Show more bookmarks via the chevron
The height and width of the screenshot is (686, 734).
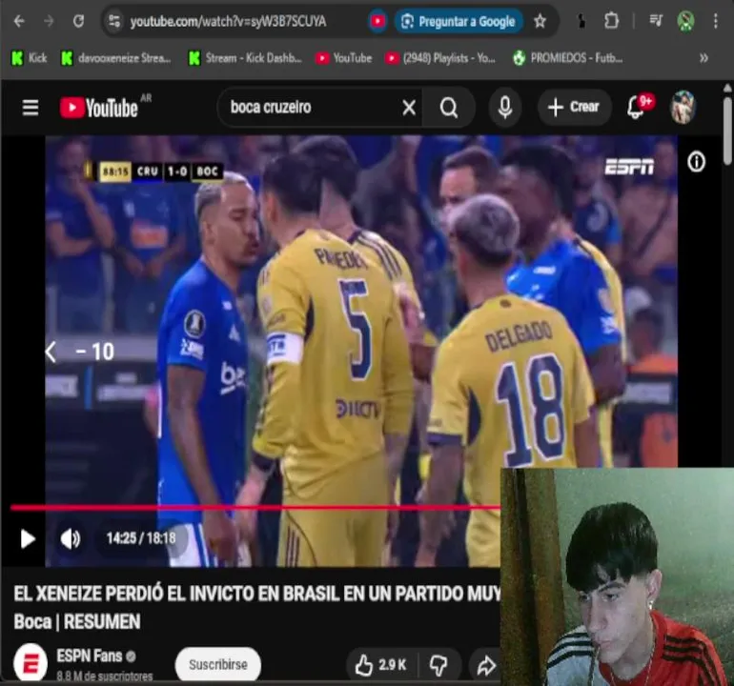point(703,58)
